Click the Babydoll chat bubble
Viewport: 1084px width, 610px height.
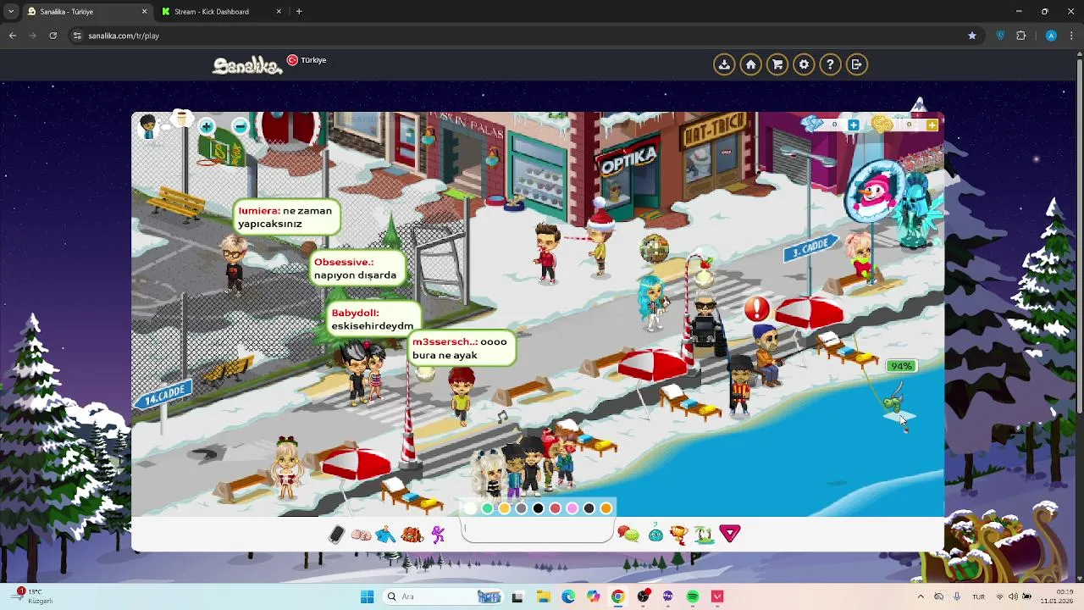click(373, 319)
